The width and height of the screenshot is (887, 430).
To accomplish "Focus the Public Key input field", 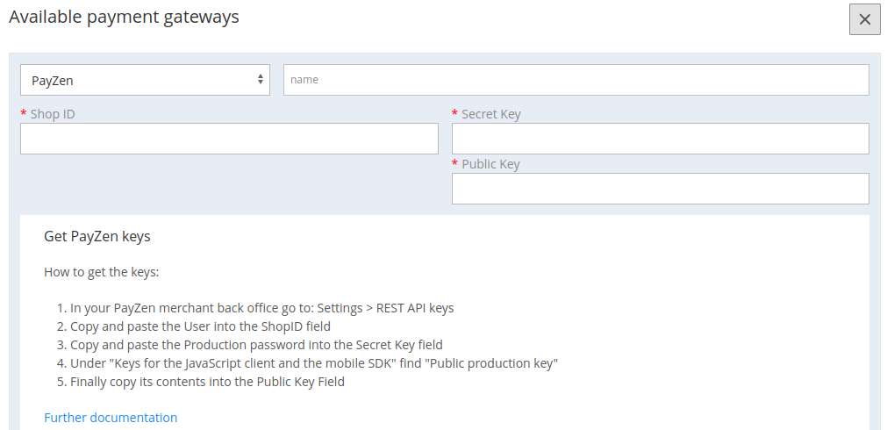I will point(660,189).
